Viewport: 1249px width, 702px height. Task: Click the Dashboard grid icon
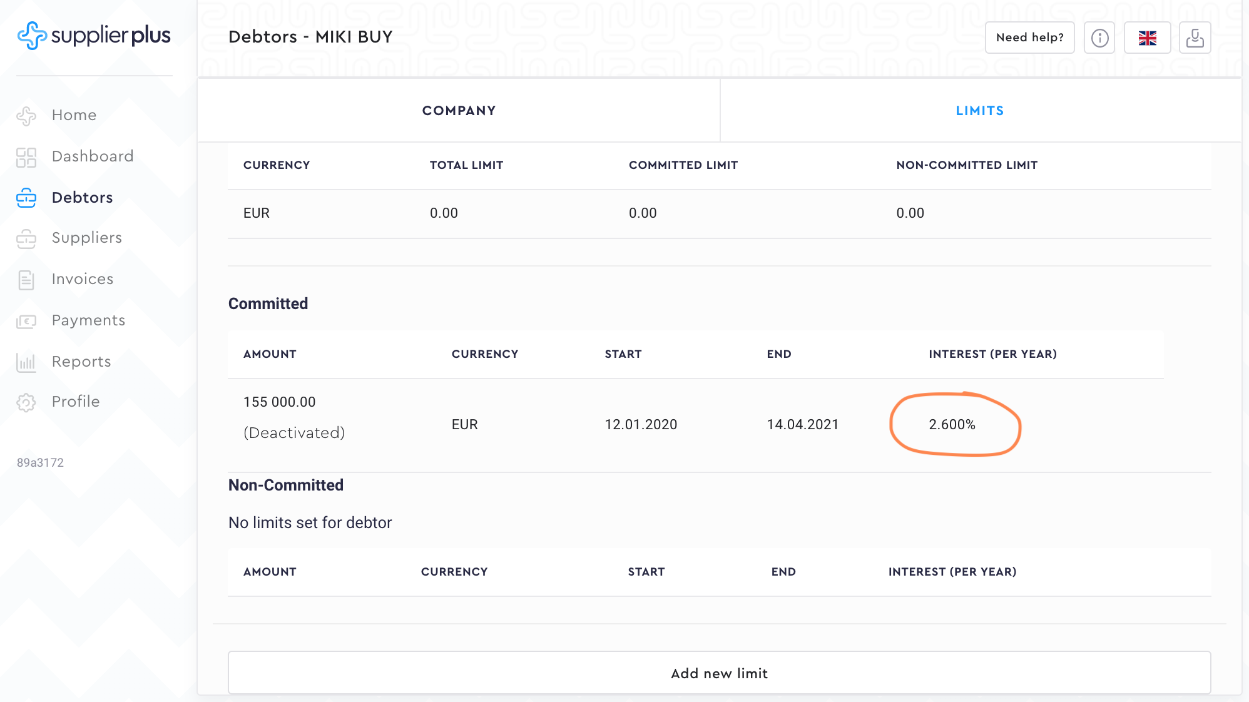[26, 157]
